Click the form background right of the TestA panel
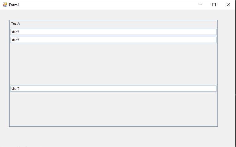Screen dimensions: 236x147 (x=226, y=73)
